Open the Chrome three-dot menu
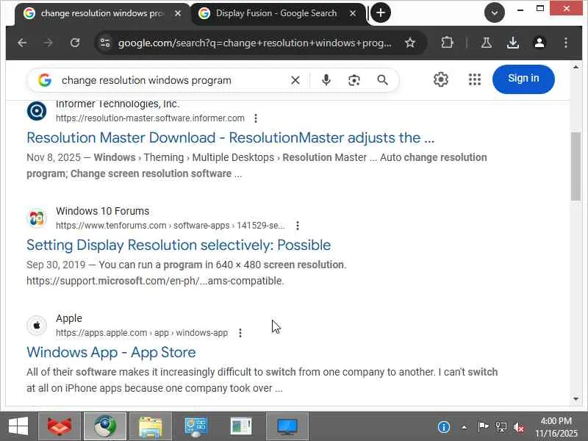Viewport: 588px width, 441px height. pos(565,43)
